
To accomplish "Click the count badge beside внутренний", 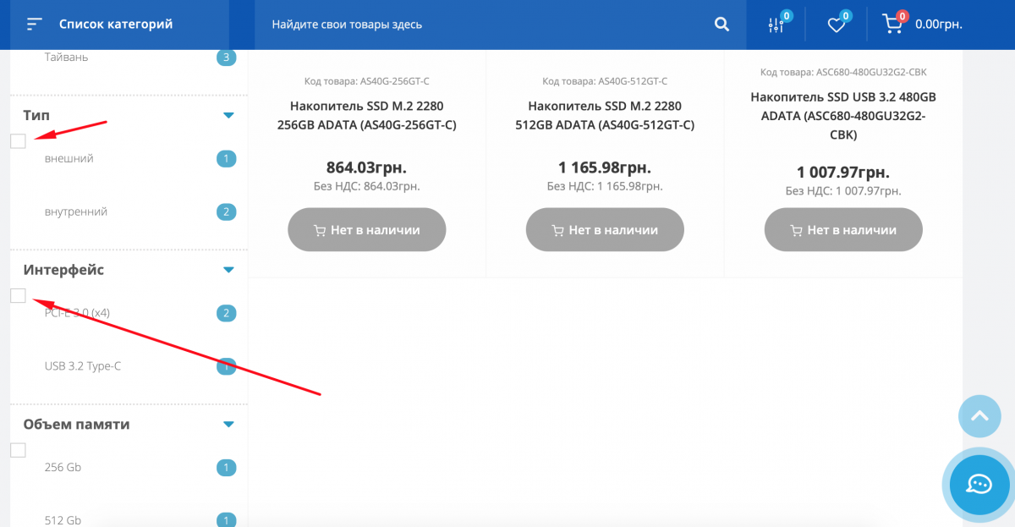I will pos(226,211).
